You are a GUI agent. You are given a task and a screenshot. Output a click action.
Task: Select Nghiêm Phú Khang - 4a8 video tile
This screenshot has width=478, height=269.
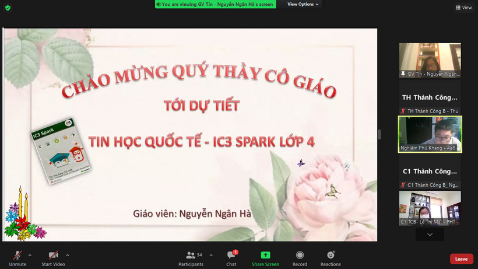tap(430, 134)
